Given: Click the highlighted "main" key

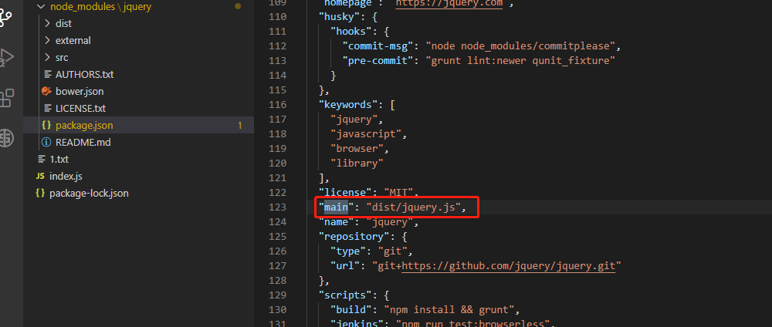Looking at the screenshot, I should point(336,207).
